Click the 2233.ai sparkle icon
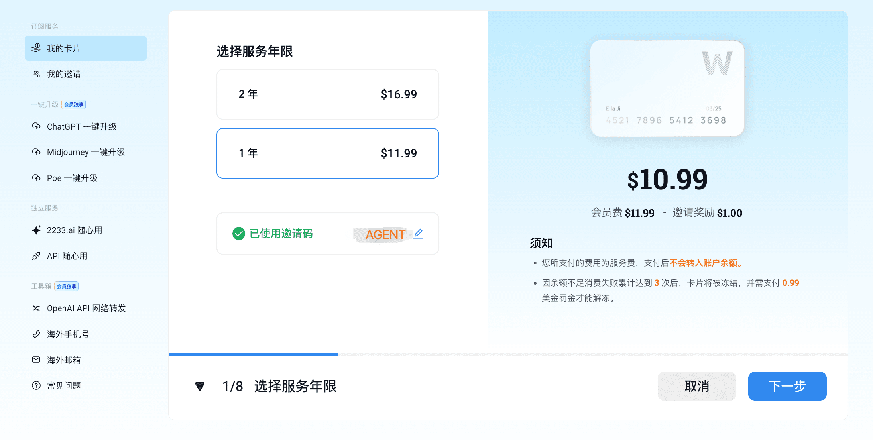The height and width of the screenshot is (440, 873). click(36, 230)
